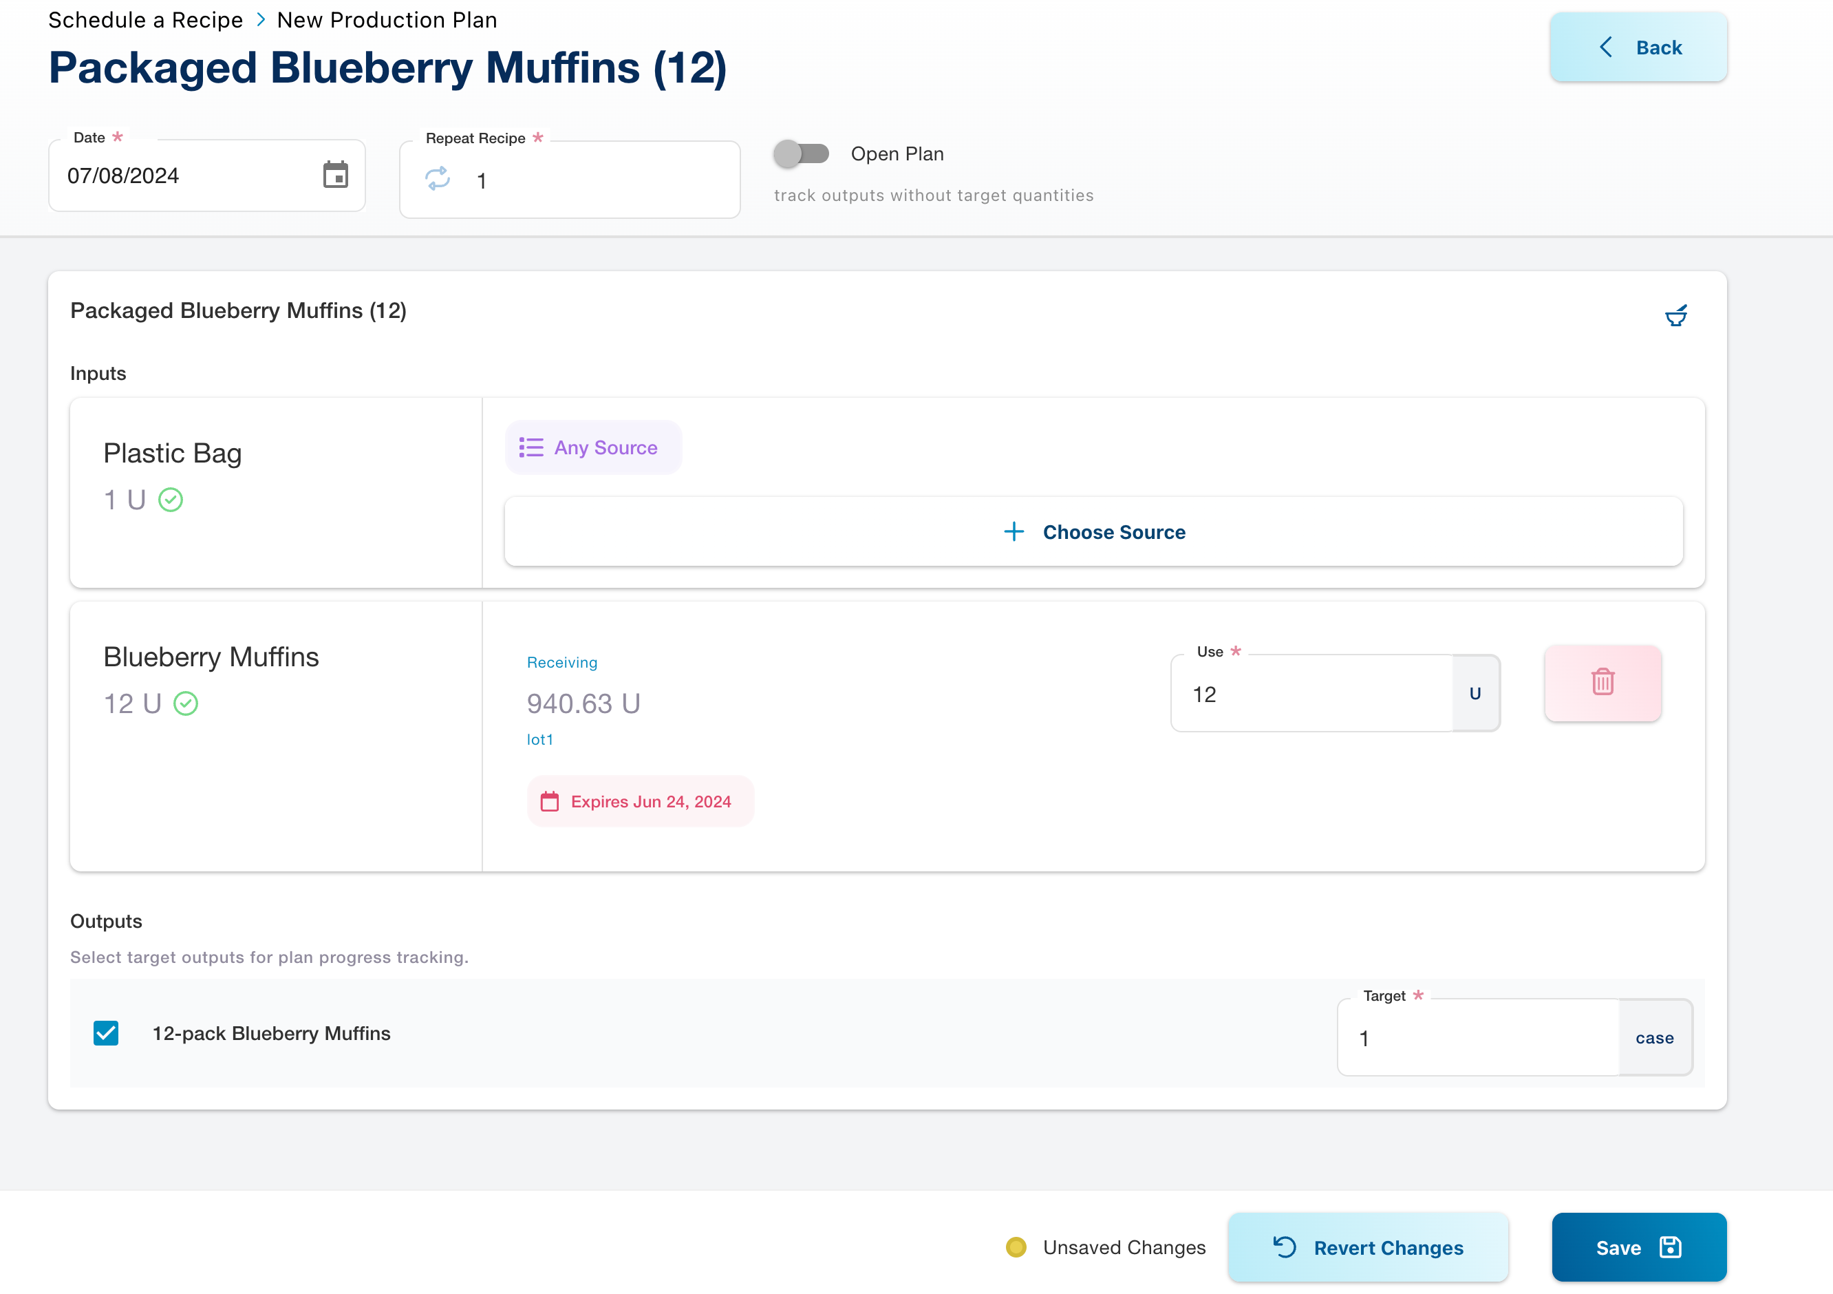This screenshot has height=1294, width=1833.
Task: Click the case unit on Target field
Action: tap(1654, 1037)
